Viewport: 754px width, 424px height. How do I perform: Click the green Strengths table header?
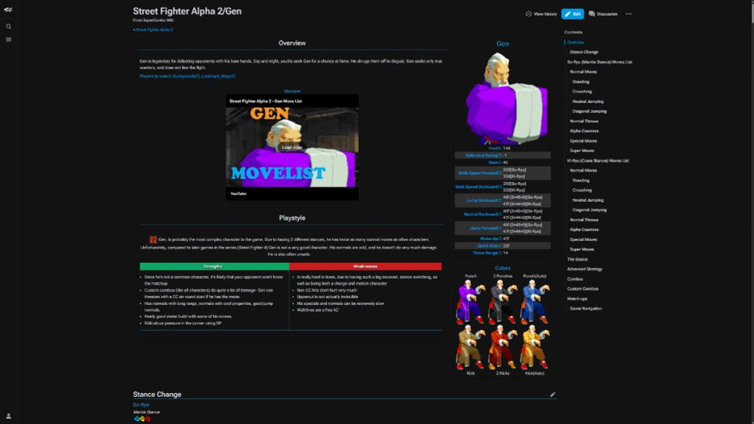pos(214,267)
